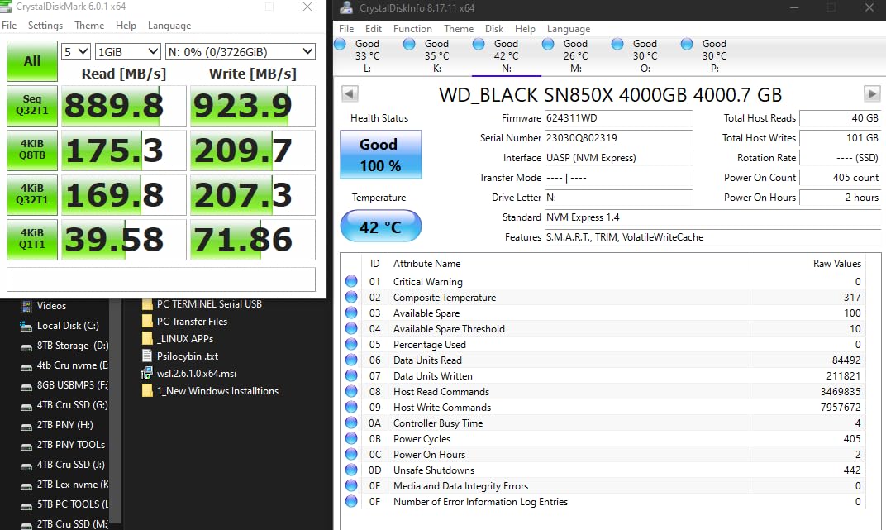Viewport: 886px width, 530px height.
Task: Select disk N: Good 42 °C tab
Action: click(x=507, y=56)
